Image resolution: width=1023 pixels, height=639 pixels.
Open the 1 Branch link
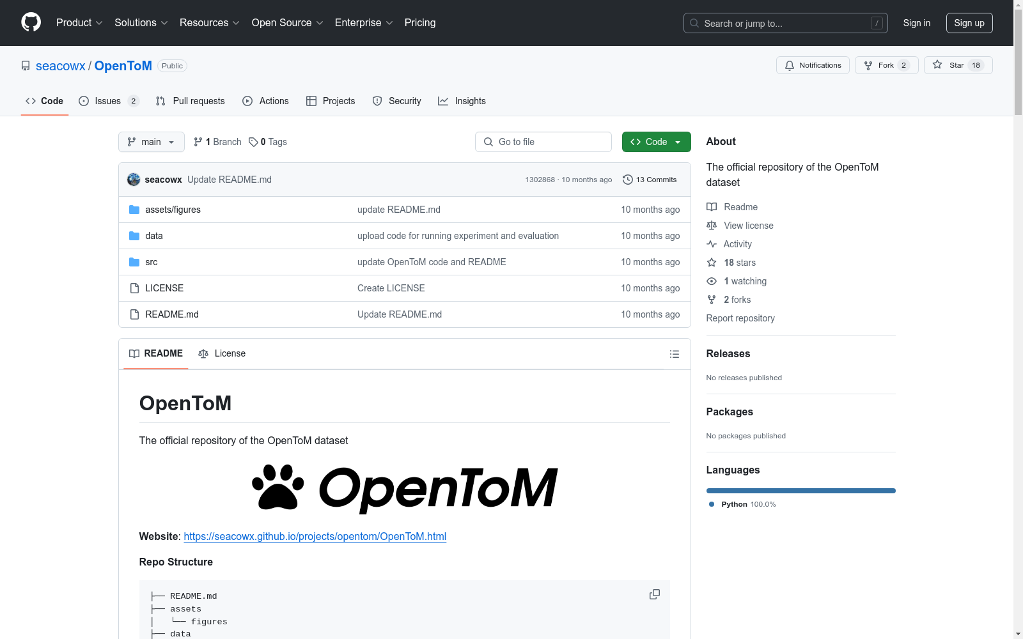217,142
